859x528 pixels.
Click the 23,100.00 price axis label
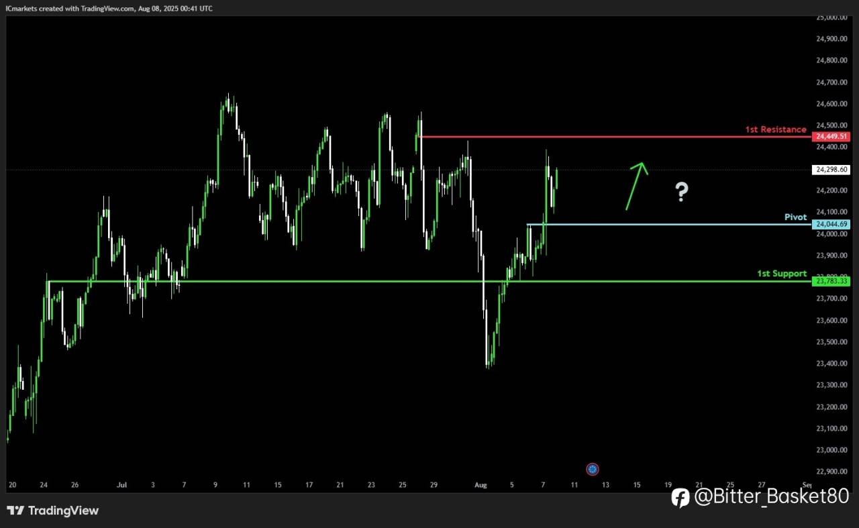[831, 428]
